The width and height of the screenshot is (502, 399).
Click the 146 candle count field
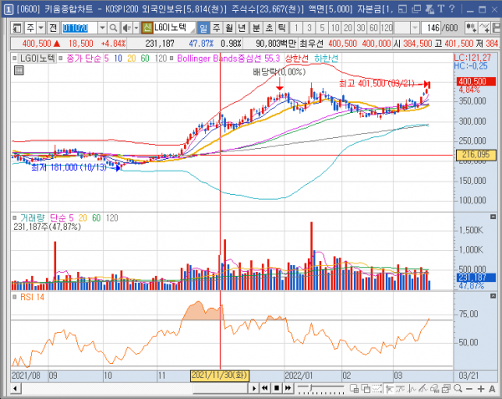click(x=431, y=28)
